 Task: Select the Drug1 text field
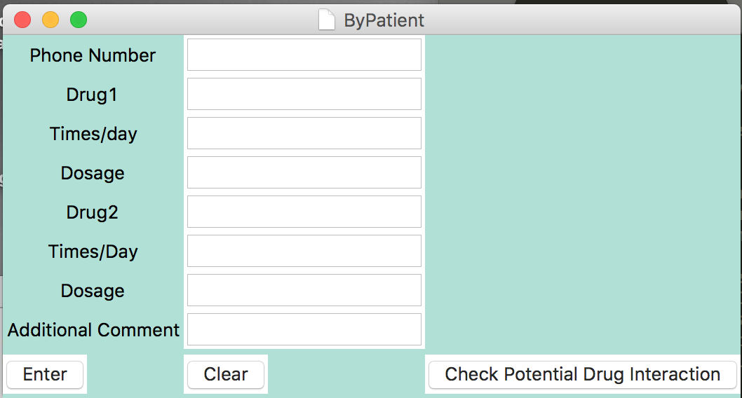click(304, 94)
